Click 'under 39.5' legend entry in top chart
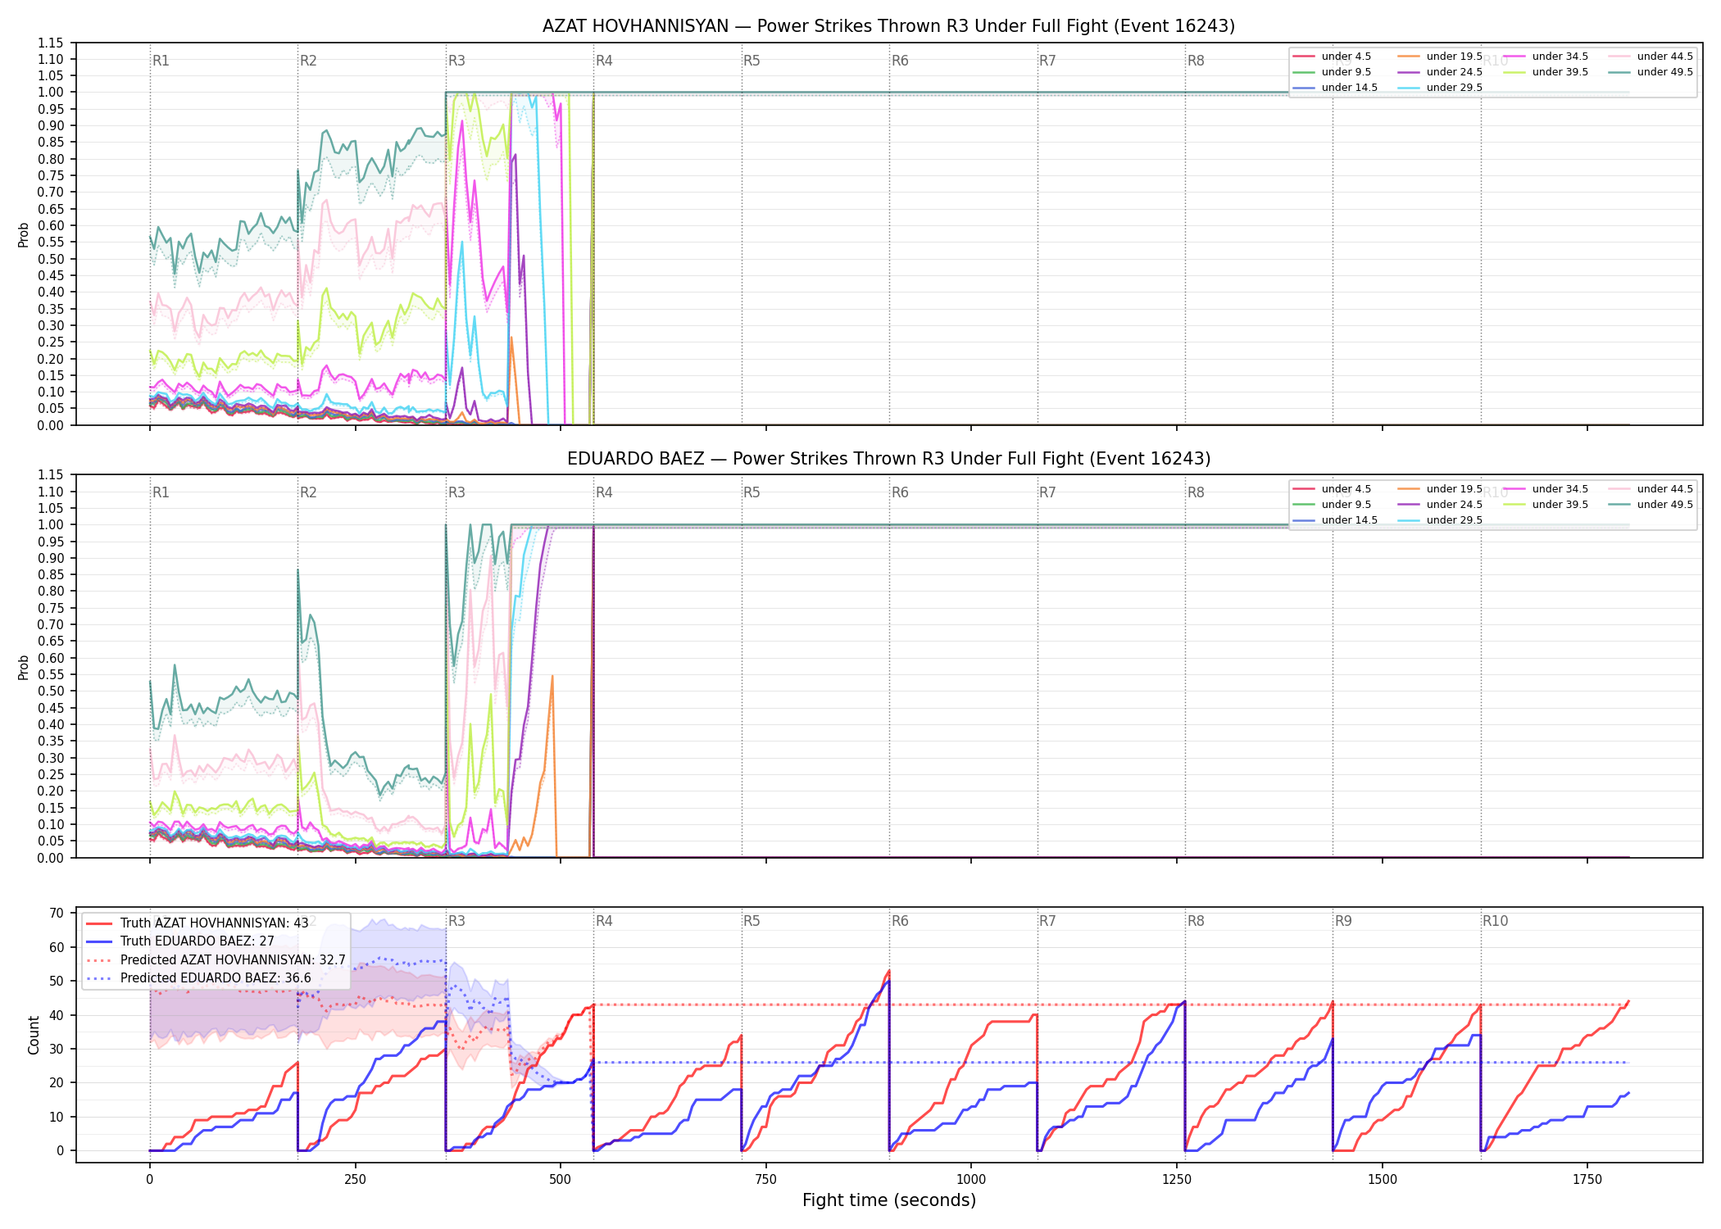 point(1545,72)
